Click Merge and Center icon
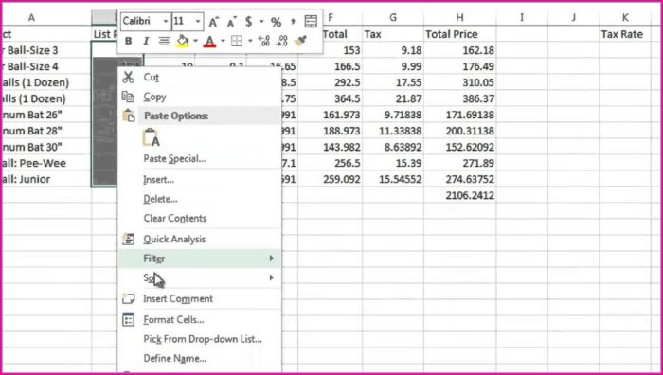The width and height of the screenshot is (663, 375). [x=311, y=22]
